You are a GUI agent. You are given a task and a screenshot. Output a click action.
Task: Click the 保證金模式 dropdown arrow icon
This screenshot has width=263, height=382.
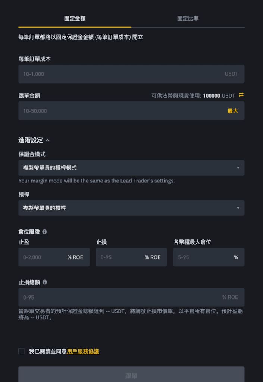click(238, 168)
